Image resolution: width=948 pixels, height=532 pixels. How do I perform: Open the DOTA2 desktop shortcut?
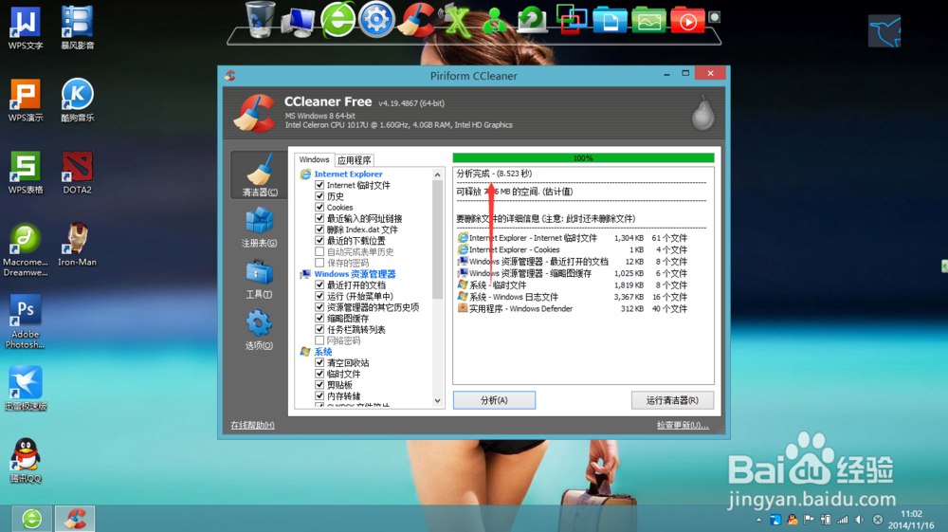click(x=78, y=173)
